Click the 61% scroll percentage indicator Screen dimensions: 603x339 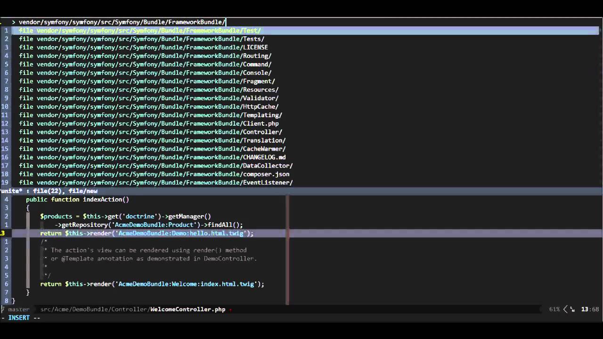pos(554,309)
